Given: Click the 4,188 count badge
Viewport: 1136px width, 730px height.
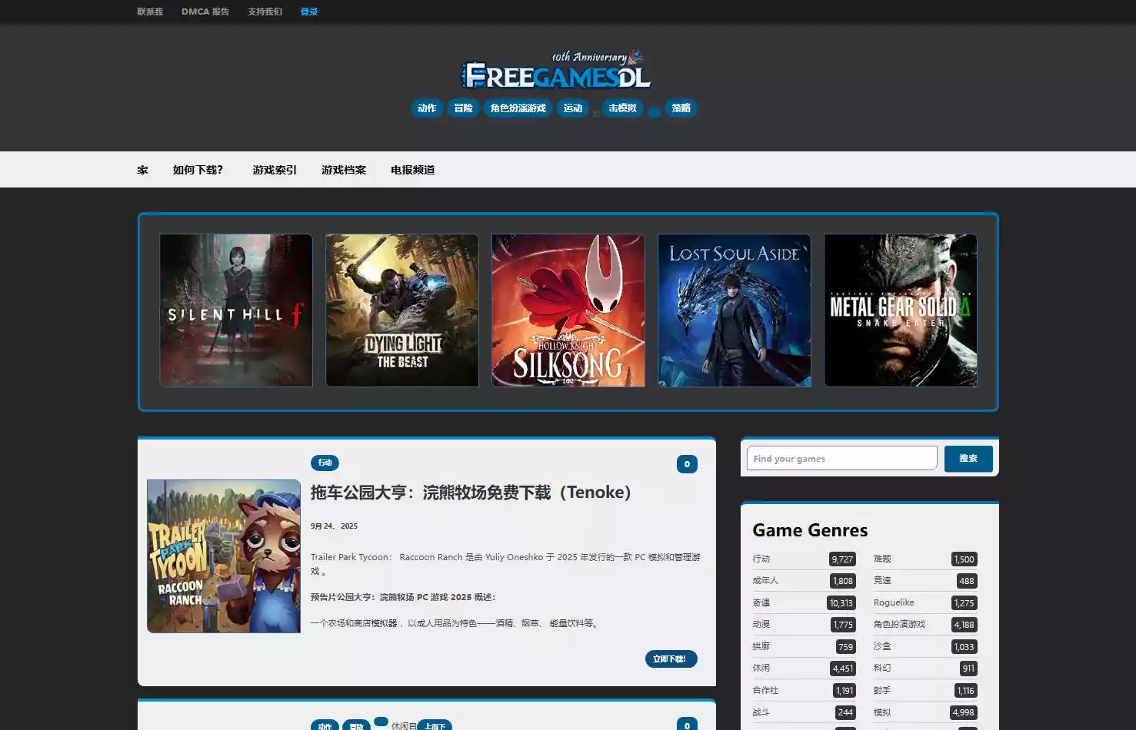Looking at the screenshot, I should click(964, 625).
